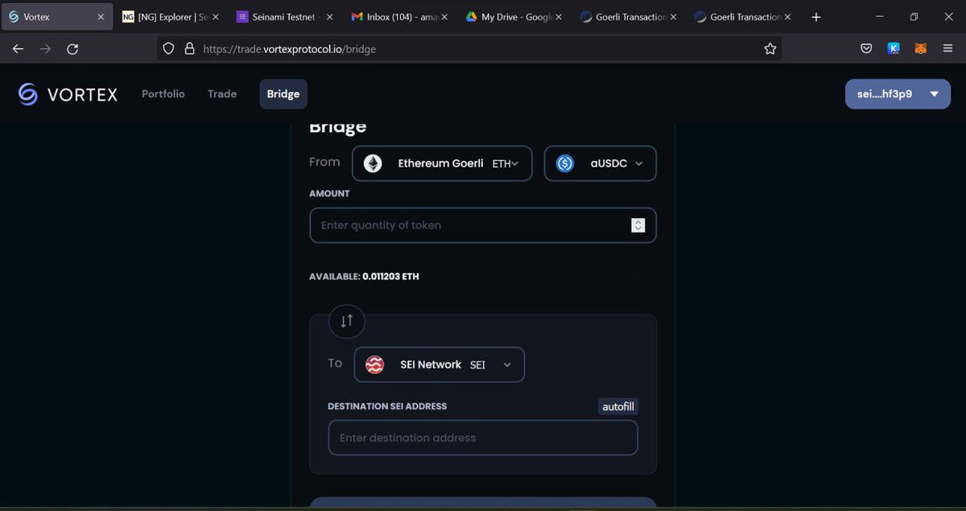
Task: Switch to the My Drive tab
Action: tap(515, 17)
